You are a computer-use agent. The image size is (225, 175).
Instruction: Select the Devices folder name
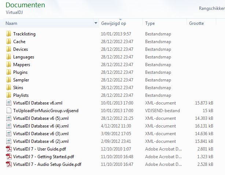[21, 49]
